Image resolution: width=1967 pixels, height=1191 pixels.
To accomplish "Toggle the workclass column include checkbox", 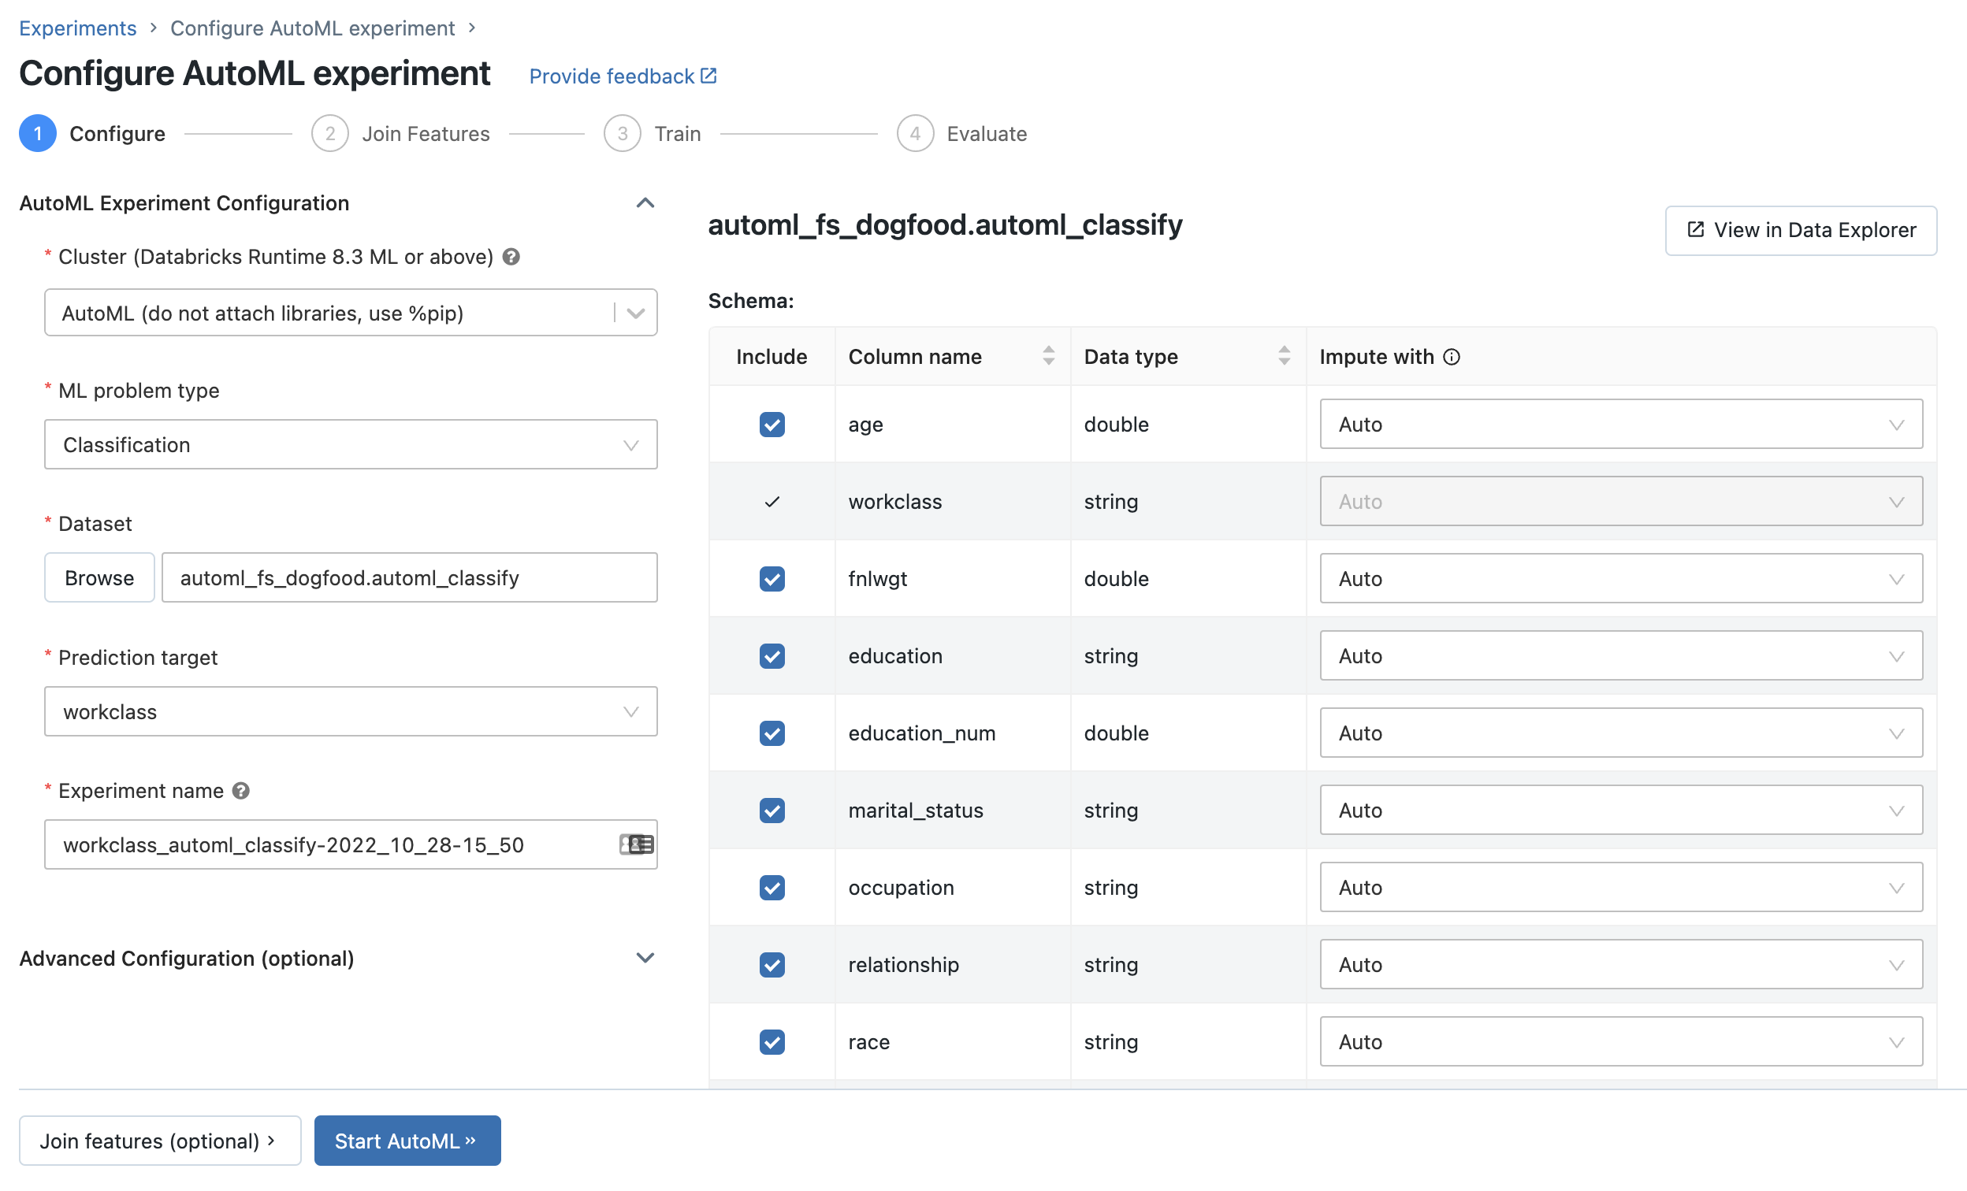I will 772,502.
